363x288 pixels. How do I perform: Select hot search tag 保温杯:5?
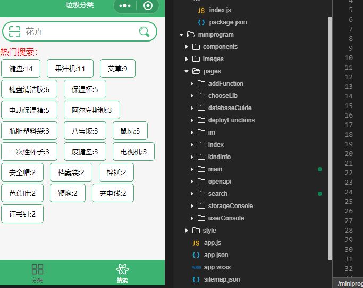[x=85, y=89]
